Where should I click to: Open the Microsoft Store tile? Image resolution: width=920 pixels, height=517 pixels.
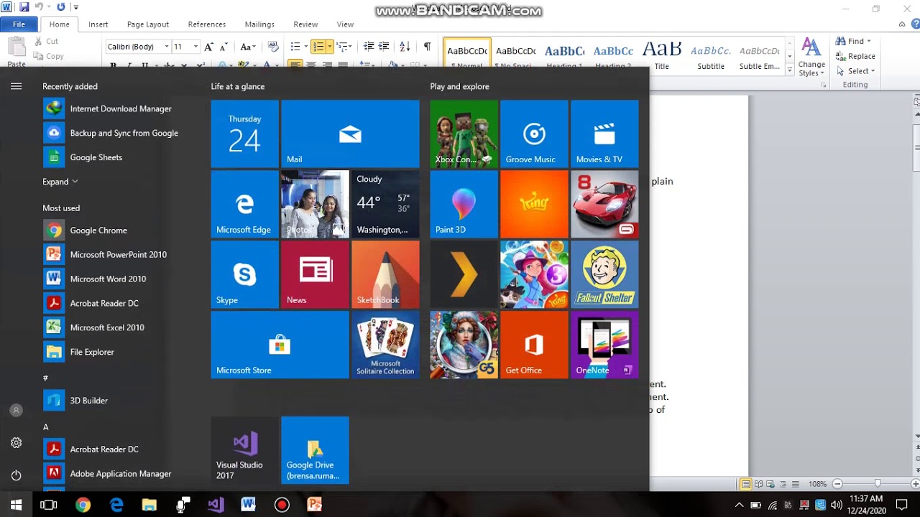280,345
